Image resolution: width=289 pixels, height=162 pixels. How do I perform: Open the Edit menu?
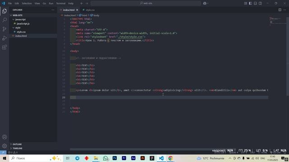[17, 3]
